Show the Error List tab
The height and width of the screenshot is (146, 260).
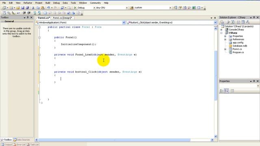tap(19, 144)
